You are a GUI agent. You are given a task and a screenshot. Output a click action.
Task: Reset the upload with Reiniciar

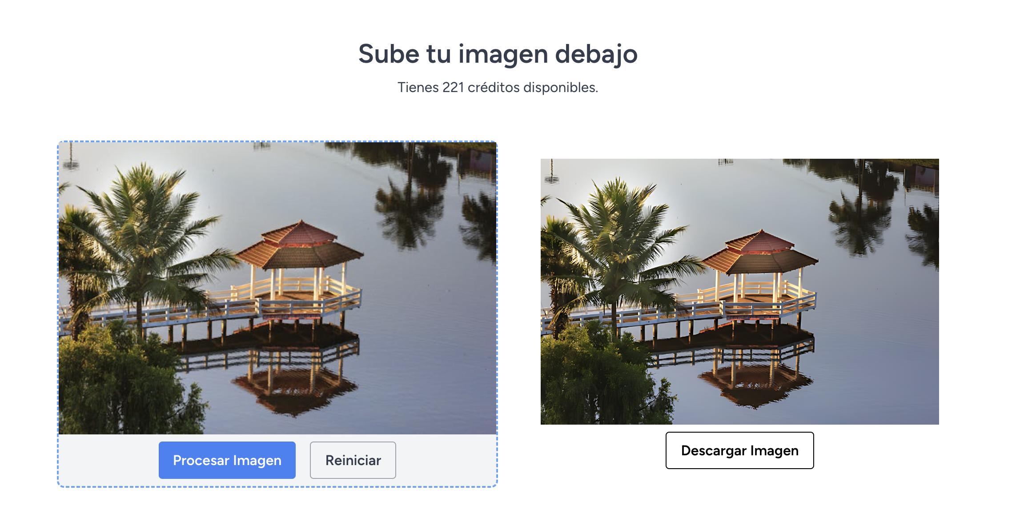(353, 460)
